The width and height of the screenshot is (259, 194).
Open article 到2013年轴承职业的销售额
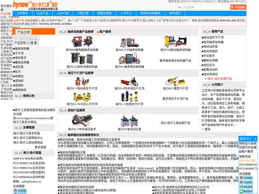click(x=181, y=187)
